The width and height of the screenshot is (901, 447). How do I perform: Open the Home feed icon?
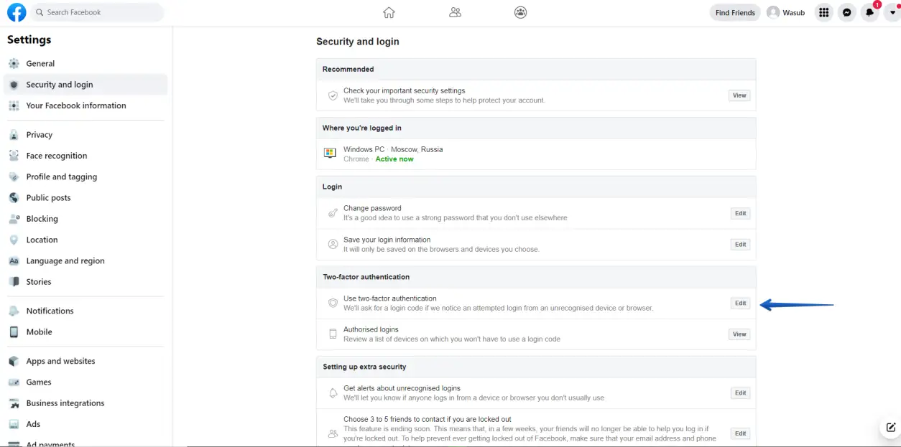(389, 12)
